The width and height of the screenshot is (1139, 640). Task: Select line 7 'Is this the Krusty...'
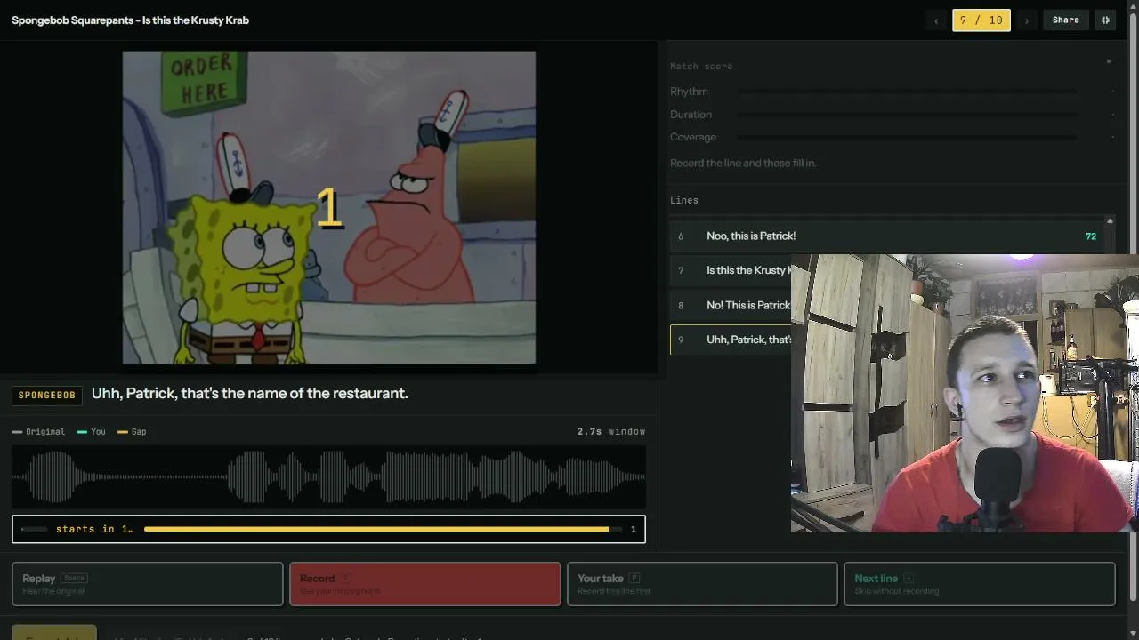[x=731, y=270]
